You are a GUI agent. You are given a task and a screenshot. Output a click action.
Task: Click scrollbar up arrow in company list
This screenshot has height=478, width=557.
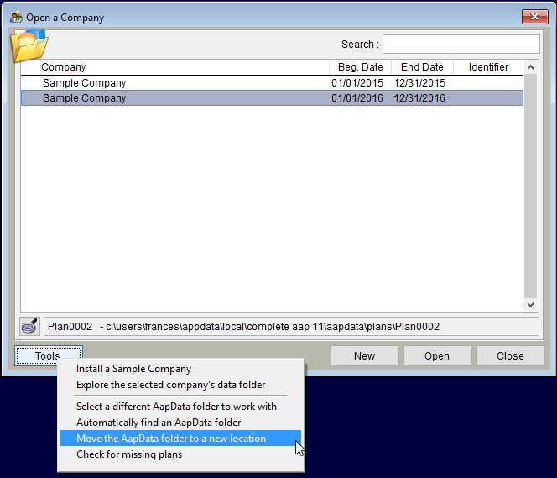[530, 67]
